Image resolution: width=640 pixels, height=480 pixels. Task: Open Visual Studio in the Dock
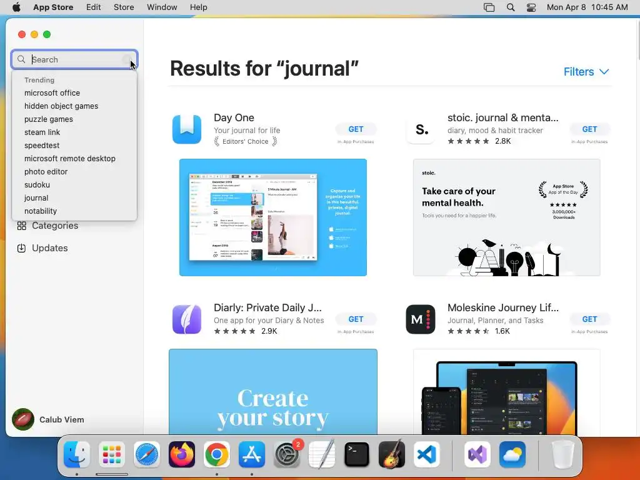pyautogui.click(x=477, y=454)
